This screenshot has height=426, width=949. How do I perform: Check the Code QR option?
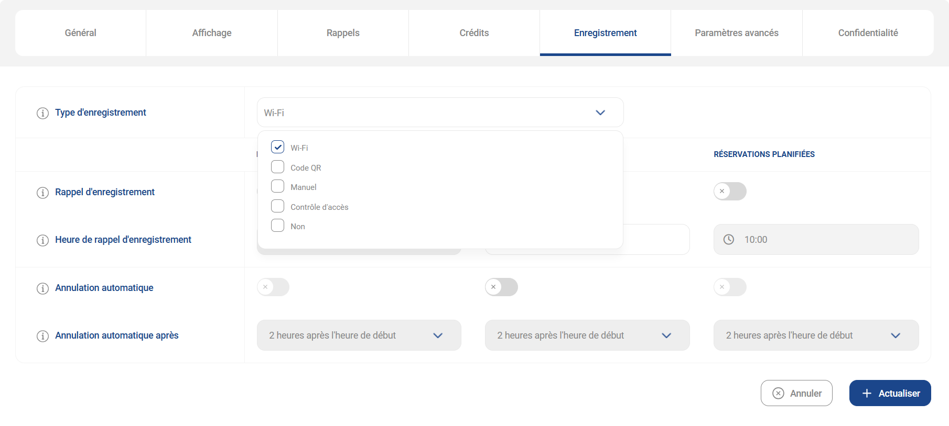(277, 166)
